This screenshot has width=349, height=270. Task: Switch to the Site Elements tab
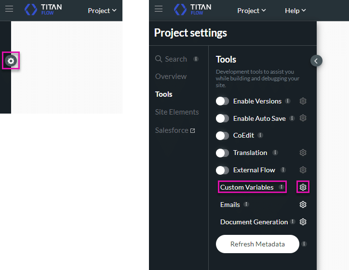(177, 112)
